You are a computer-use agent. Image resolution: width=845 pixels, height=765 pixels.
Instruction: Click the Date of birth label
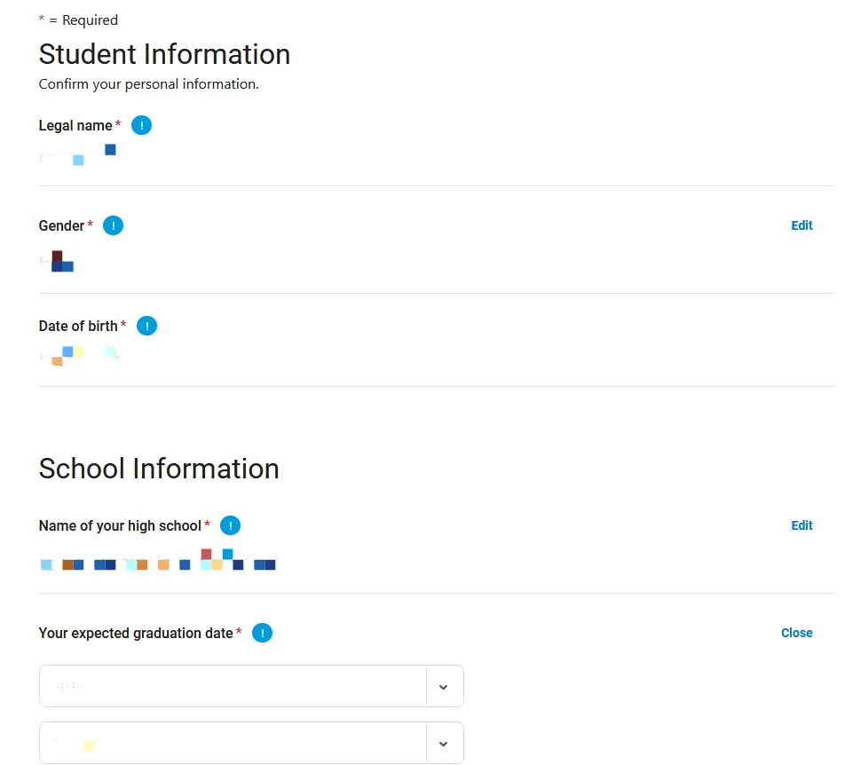tap(78, 327)
